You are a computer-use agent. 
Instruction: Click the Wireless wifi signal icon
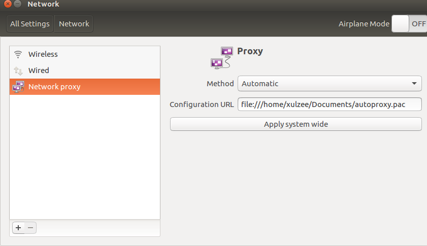[x=18, y=54]
